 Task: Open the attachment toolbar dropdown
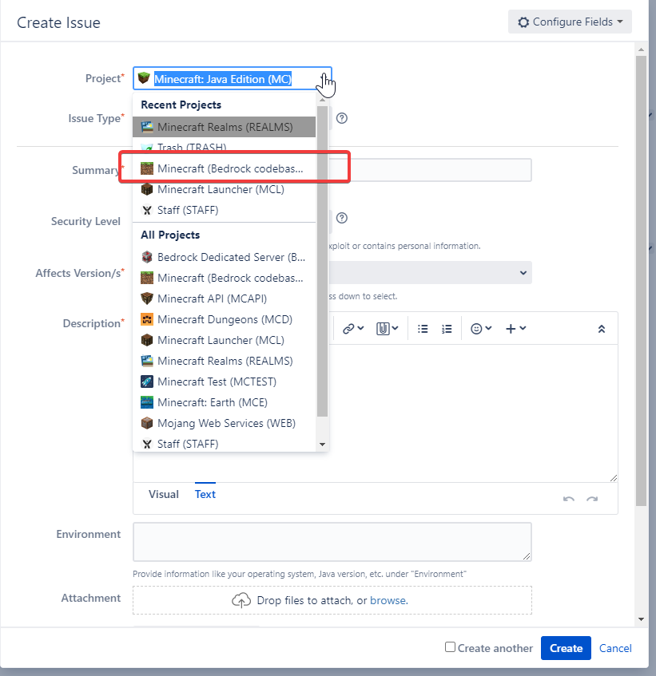click(387, 329)
